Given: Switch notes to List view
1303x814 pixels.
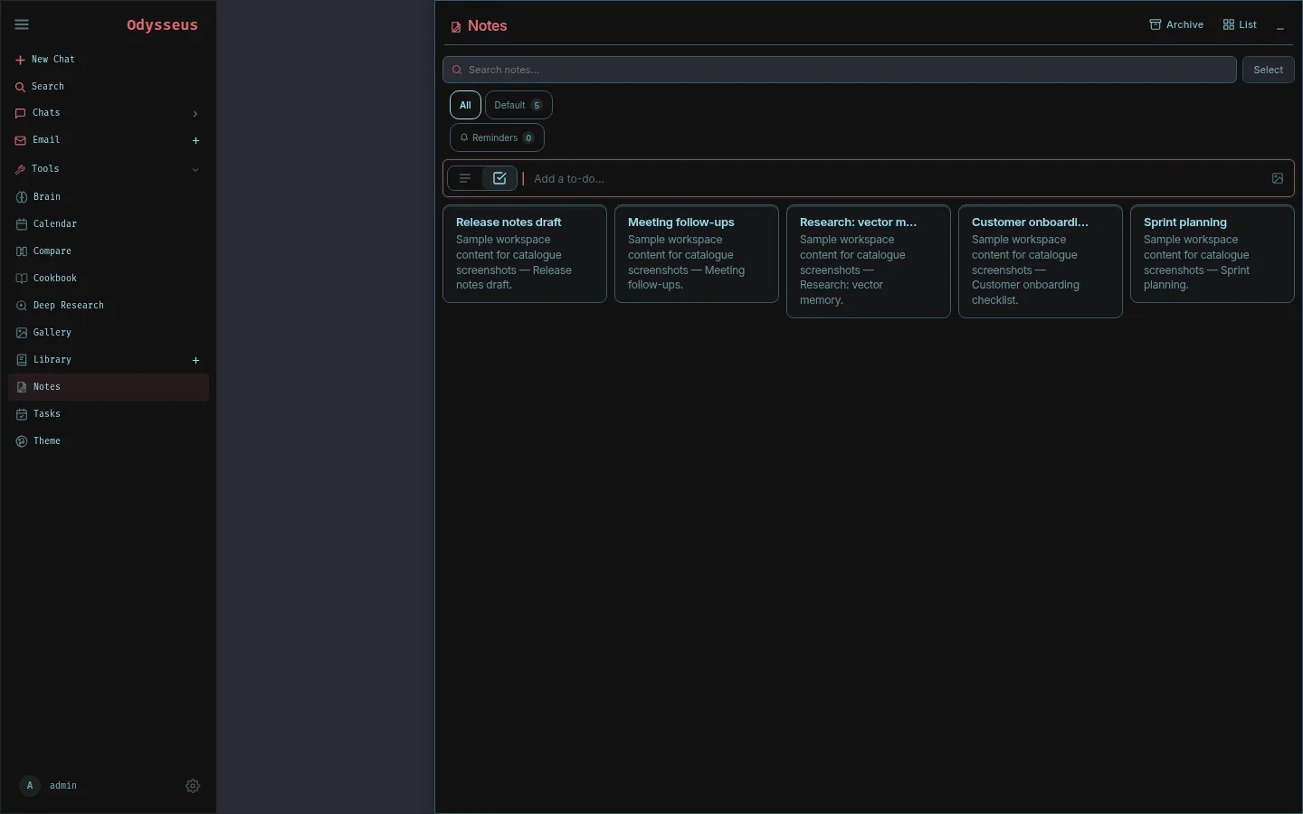Looking at the screenshot, I should tap(1240, 24).
